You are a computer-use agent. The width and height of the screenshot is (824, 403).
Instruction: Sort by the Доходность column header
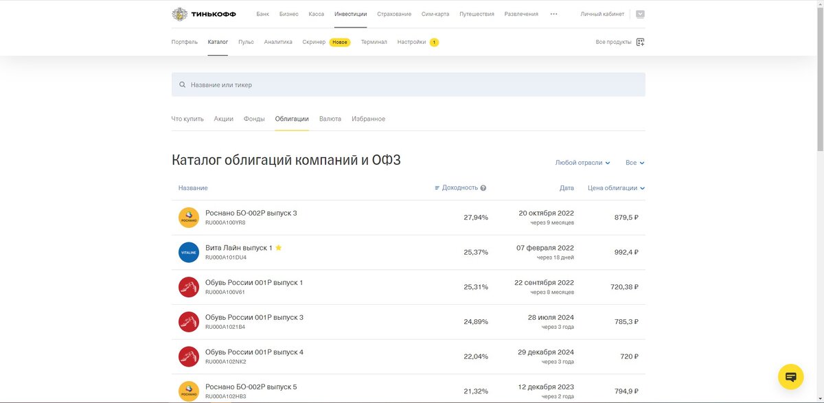click(460, 188)
